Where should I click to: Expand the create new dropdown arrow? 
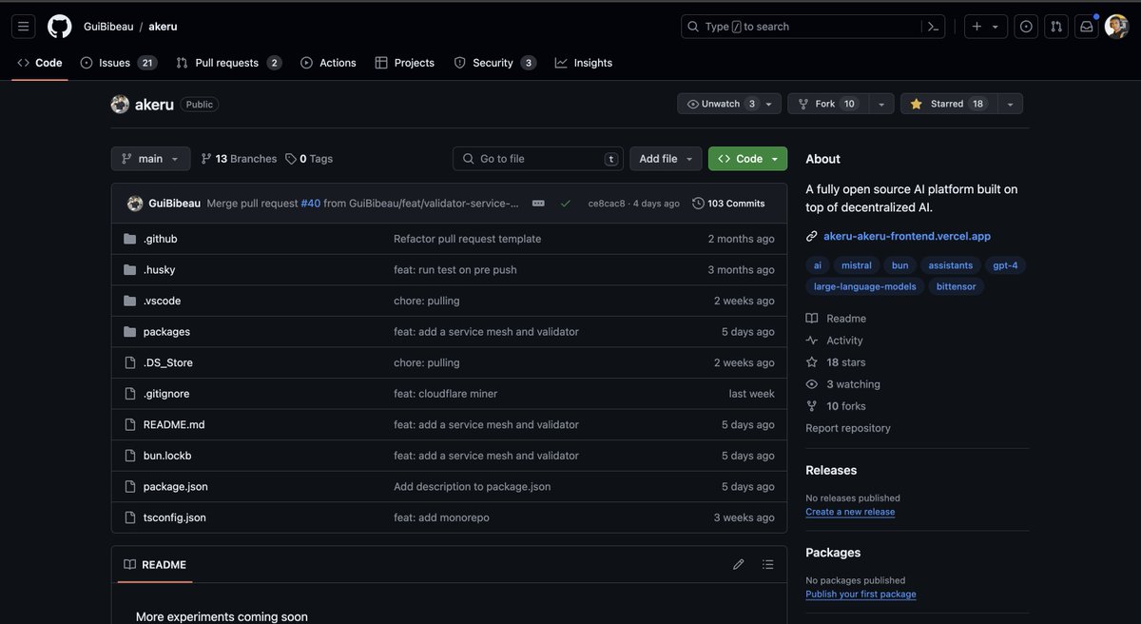tap(996, 27)
